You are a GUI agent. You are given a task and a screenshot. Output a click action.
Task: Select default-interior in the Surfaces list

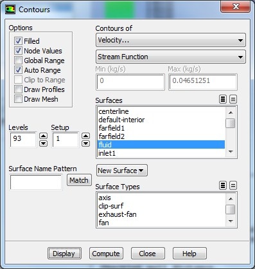[161, 120]
